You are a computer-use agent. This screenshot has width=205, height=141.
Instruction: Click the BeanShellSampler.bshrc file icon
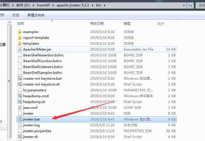click(20, 73)
